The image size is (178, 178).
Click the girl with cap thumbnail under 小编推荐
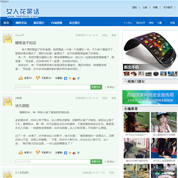[x=164, y=122]
